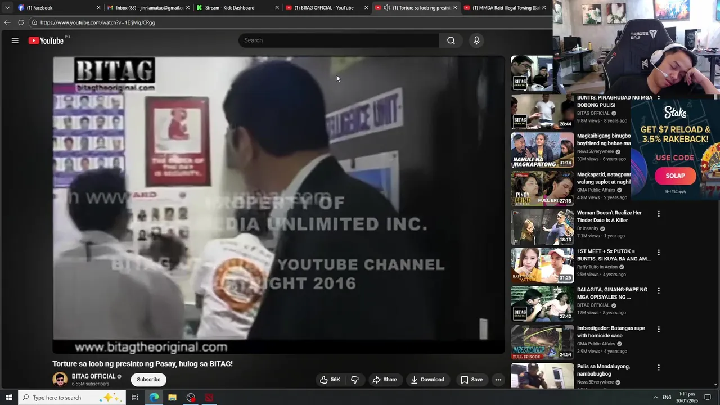Image resolution: width=720 pixels, height=405 pixels.
Task: Click video title Torture sa loob ng presinto
Action: click(x=142, y=364)
